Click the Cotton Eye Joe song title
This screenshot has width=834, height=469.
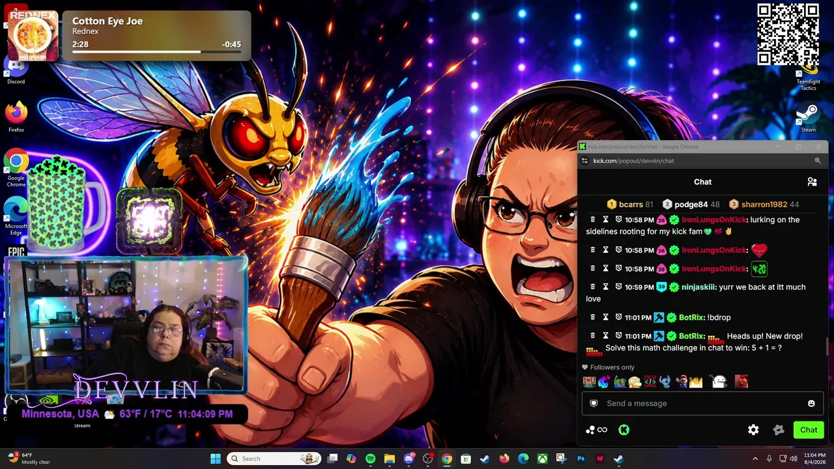[108, 21]
